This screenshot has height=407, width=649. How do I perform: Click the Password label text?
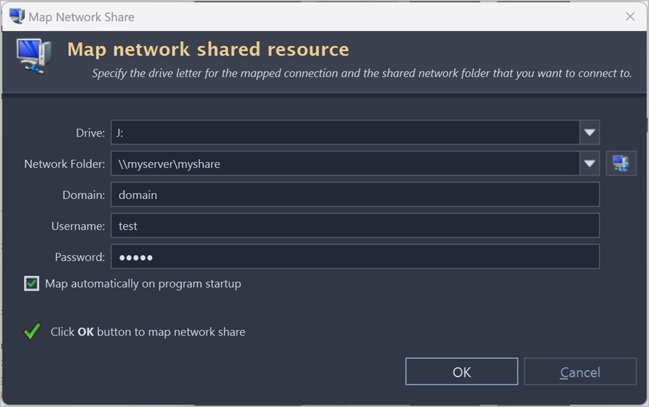(x=80, y=257)
